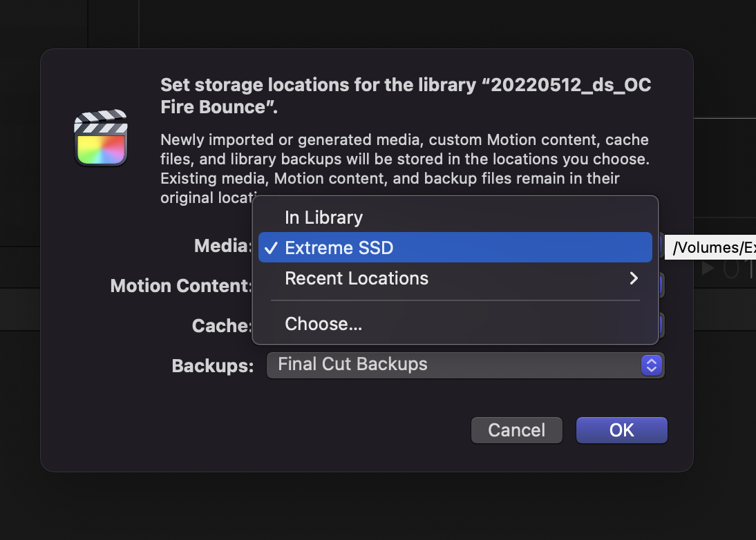
Task: Click the Final Cut Pro clapperboard icon
Action: (101, 137)
